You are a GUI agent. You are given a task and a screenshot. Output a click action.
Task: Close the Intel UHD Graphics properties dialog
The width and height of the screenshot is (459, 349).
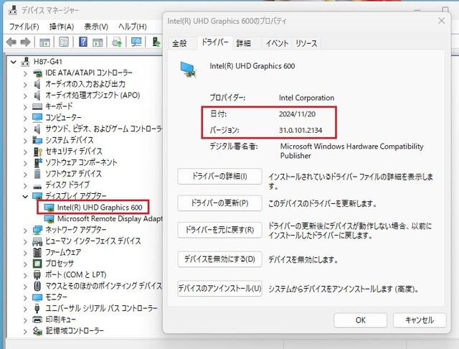tap(442, 21)
